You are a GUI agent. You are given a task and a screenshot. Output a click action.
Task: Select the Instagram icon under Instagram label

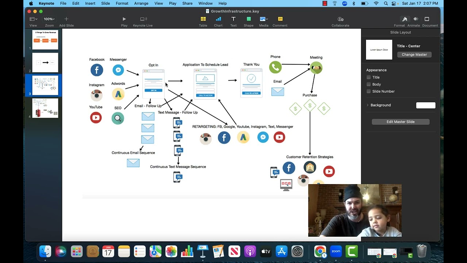pyautogui.click(x=97, y=95)
